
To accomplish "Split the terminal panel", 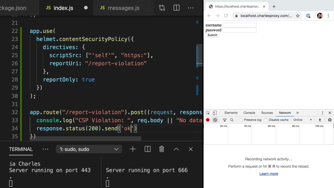I will [147, 149].
